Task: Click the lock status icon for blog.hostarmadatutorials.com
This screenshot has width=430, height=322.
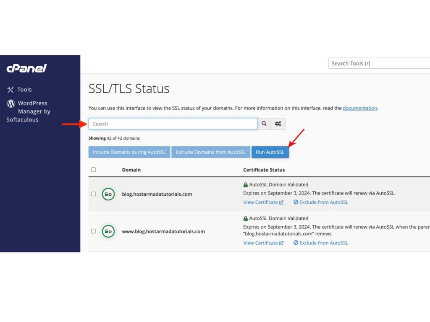Action: 108,194
